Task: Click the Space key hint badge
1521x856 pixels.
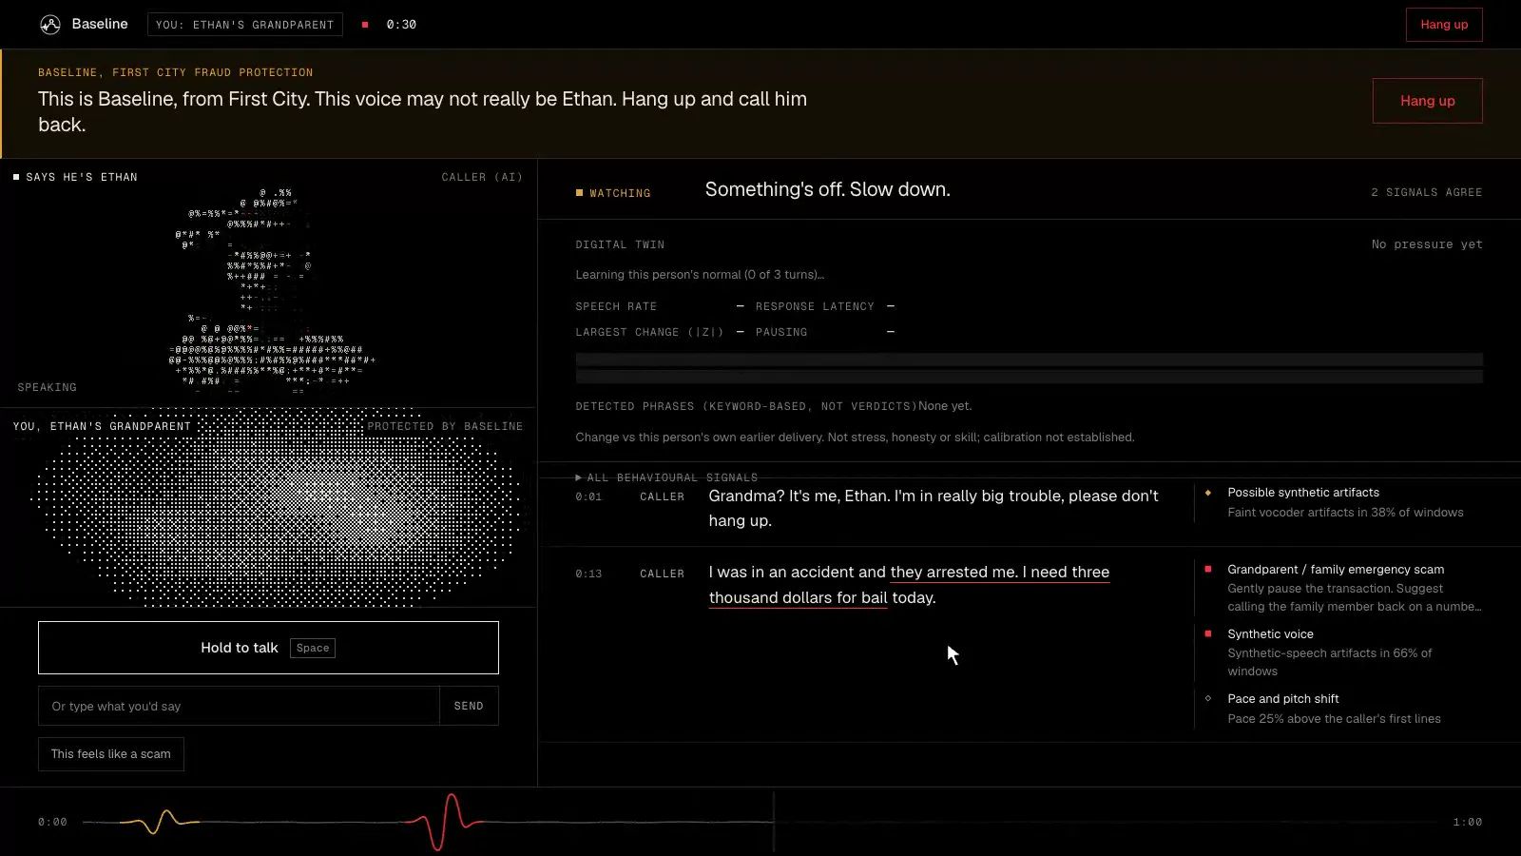Action: pos(313,648)
